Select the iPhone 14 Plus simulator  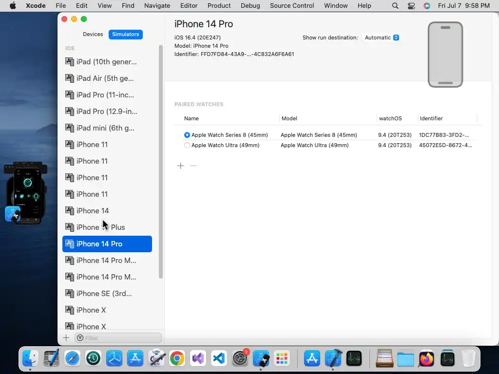click(107, 227)
